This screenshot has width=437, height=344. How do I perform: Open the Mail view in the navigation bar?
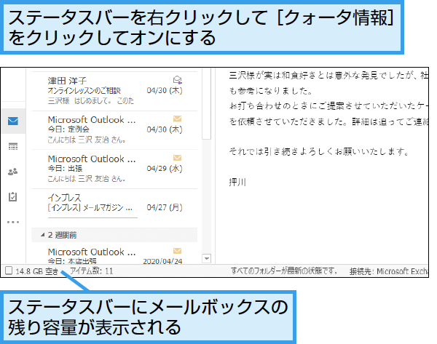click(13, 121)
